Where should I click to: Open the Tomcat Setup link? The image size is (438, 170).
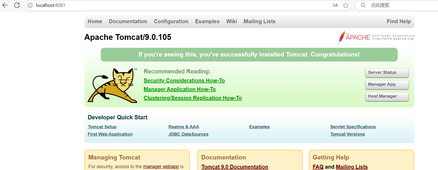tap(102, 127)
